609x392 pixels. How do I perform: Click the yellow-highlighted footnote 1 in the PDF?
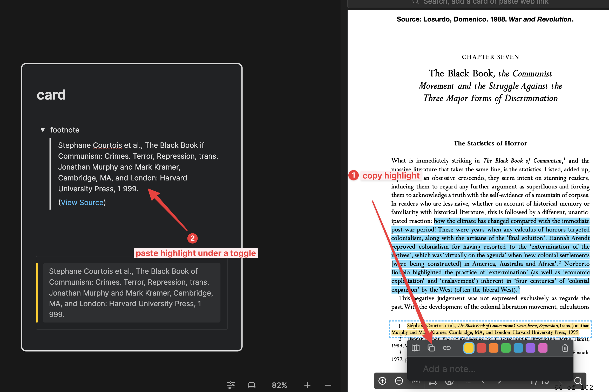[490, 329]
